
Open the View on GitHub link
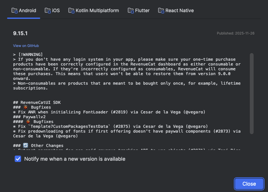point(26,46)
